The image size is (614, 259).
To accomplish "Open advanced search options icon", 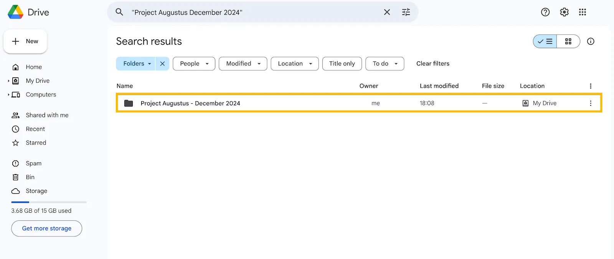I will coord(406,12).
